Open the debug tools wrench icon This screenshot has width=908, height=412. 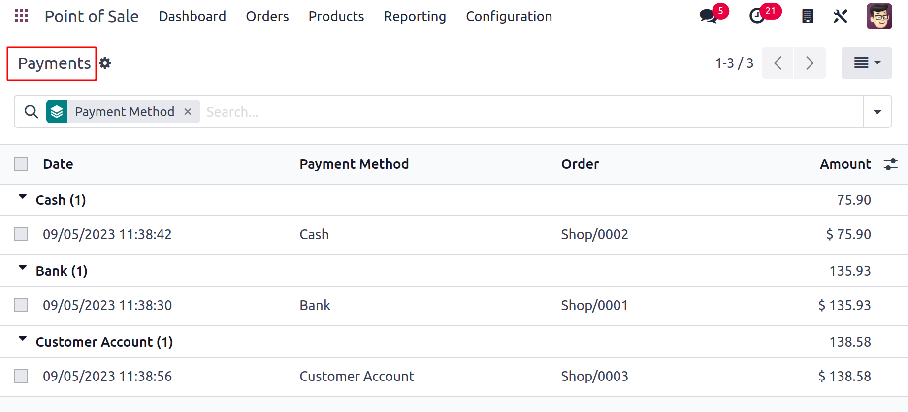(840, 16)
